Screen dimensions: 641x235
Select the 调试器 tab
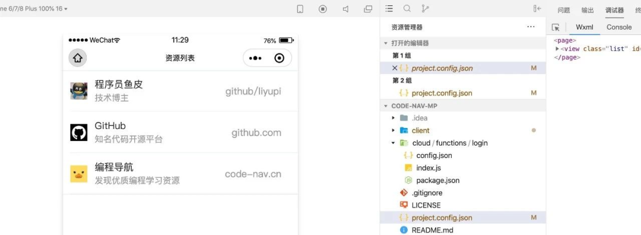point(614,10)
